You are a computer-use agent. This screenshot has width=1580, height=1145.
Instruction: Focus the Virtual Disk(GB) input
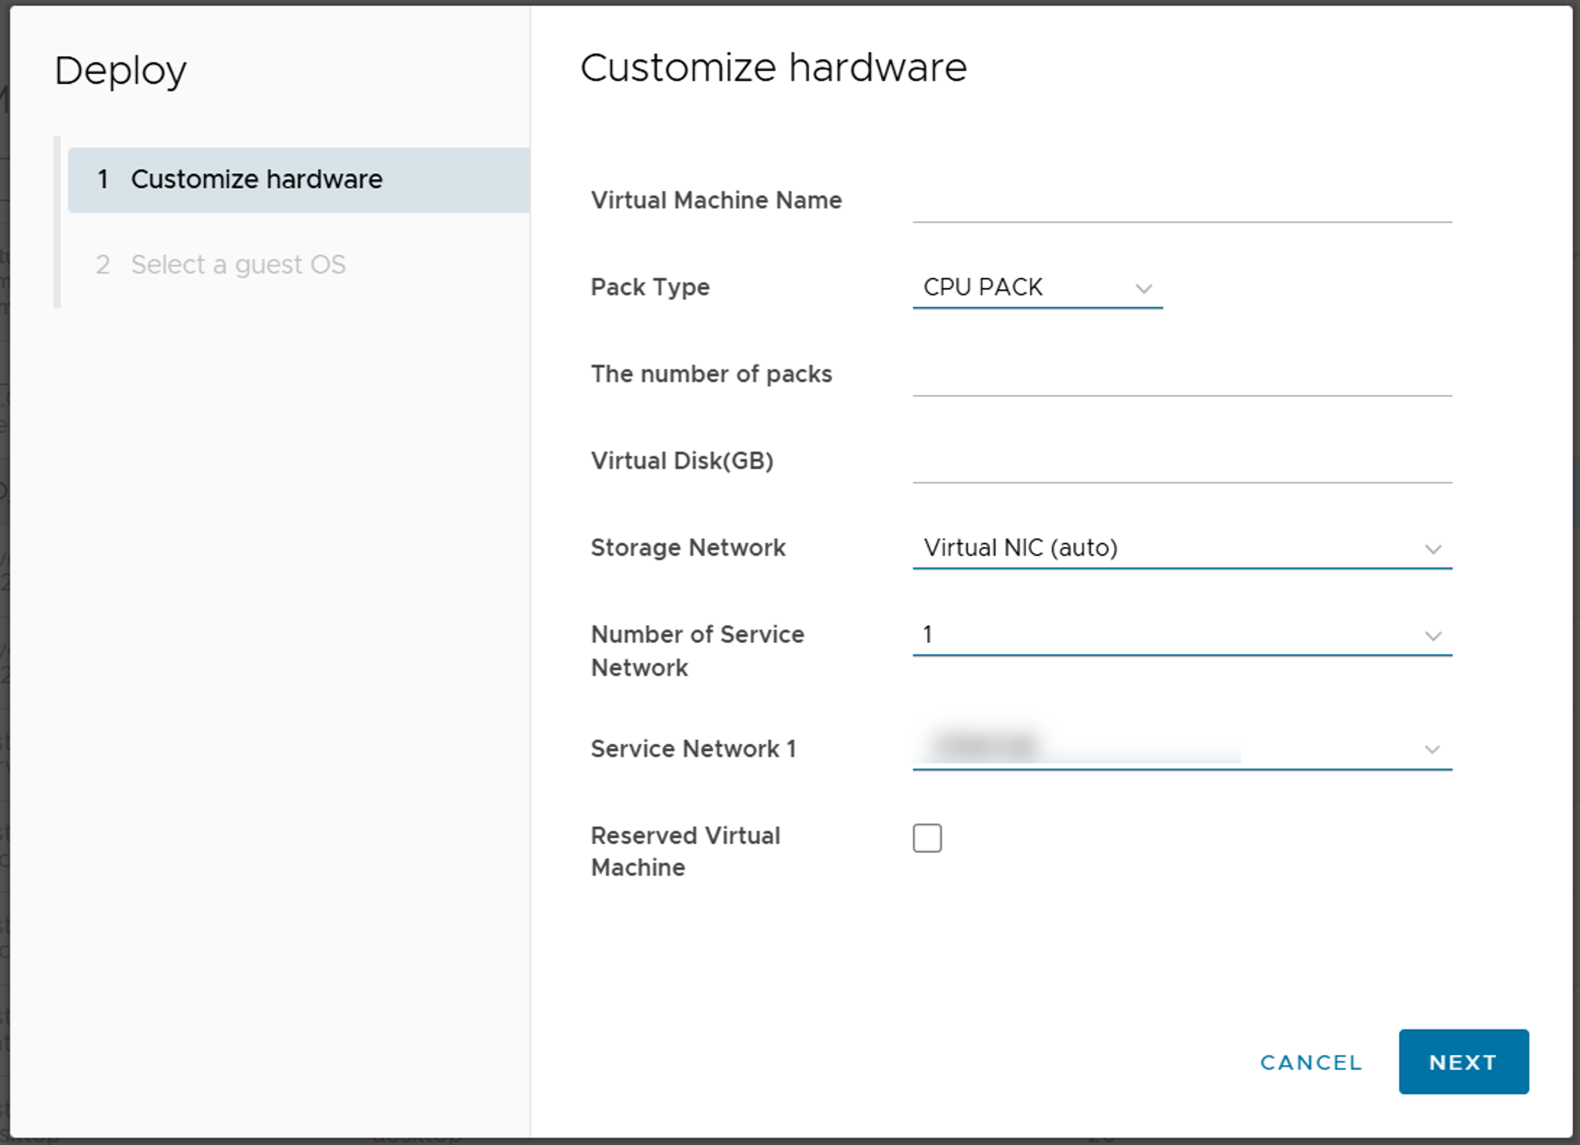pos(1181,463)
